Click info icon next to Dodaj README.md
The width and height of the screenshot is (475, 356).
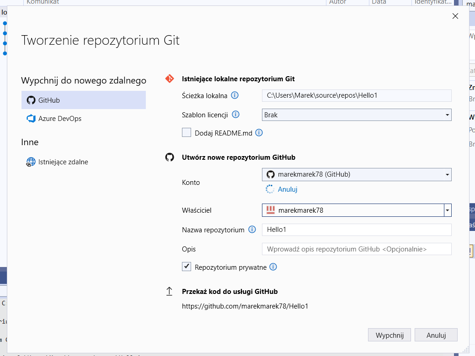click(x=259, y=133)
